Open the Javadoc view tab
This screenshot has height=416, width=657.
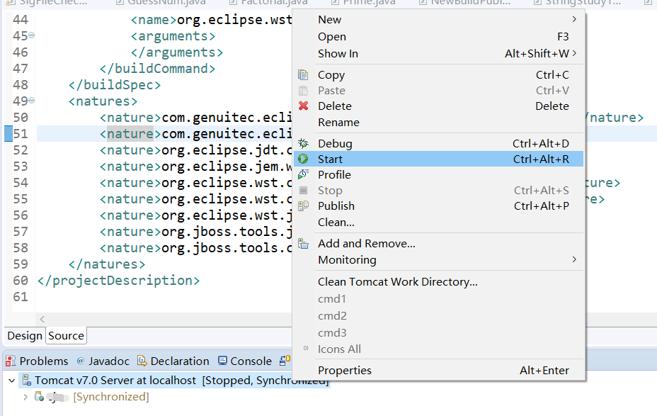[x=103, y=361]
